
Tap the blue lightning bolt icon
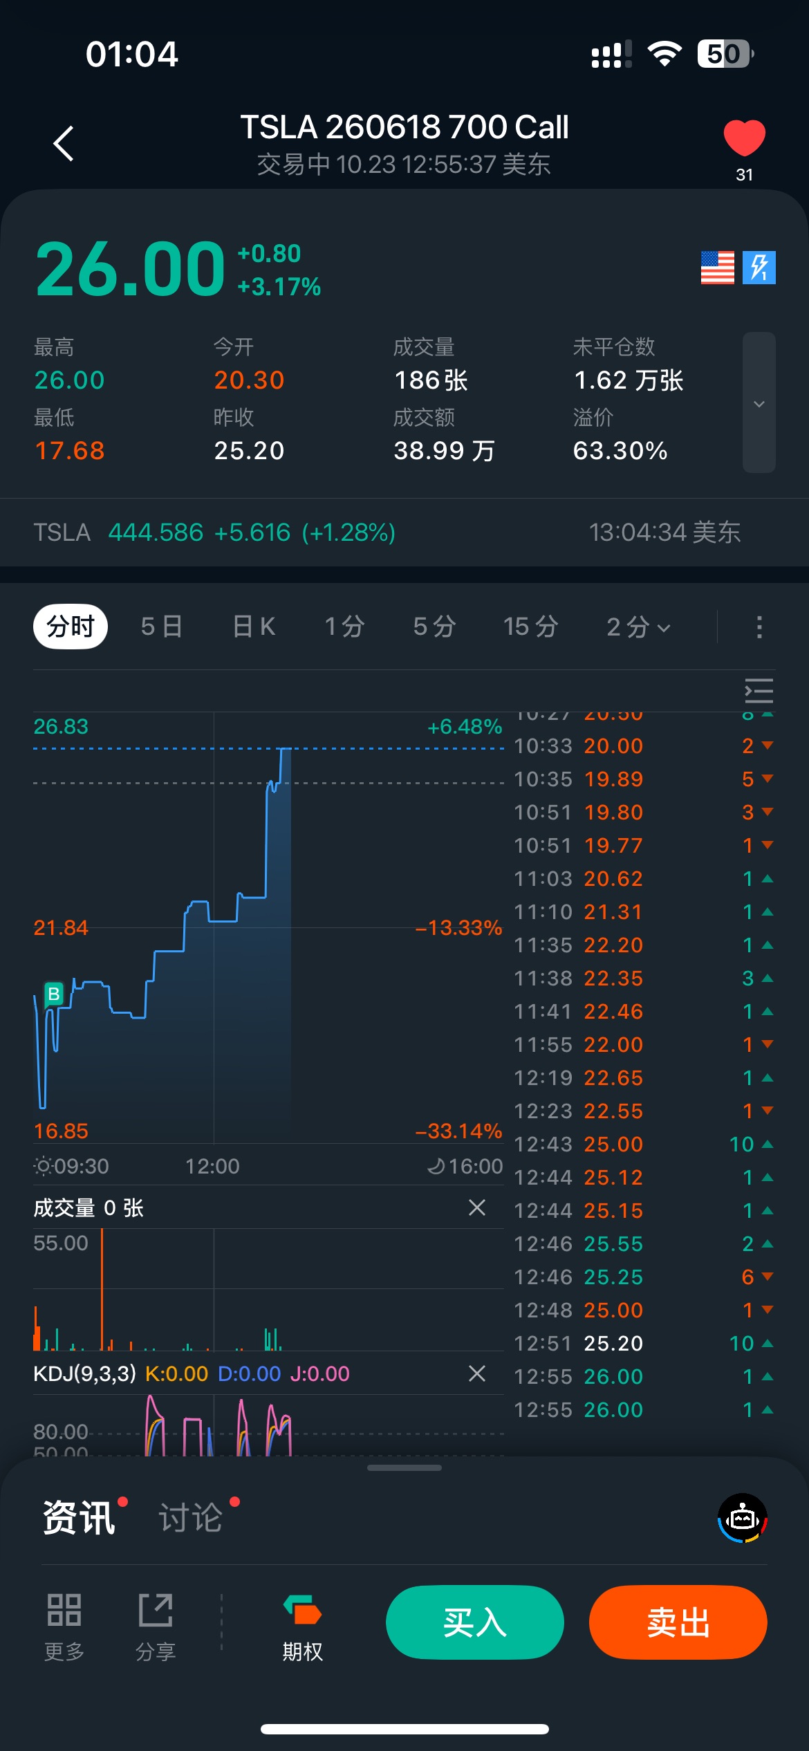[759, 268]
